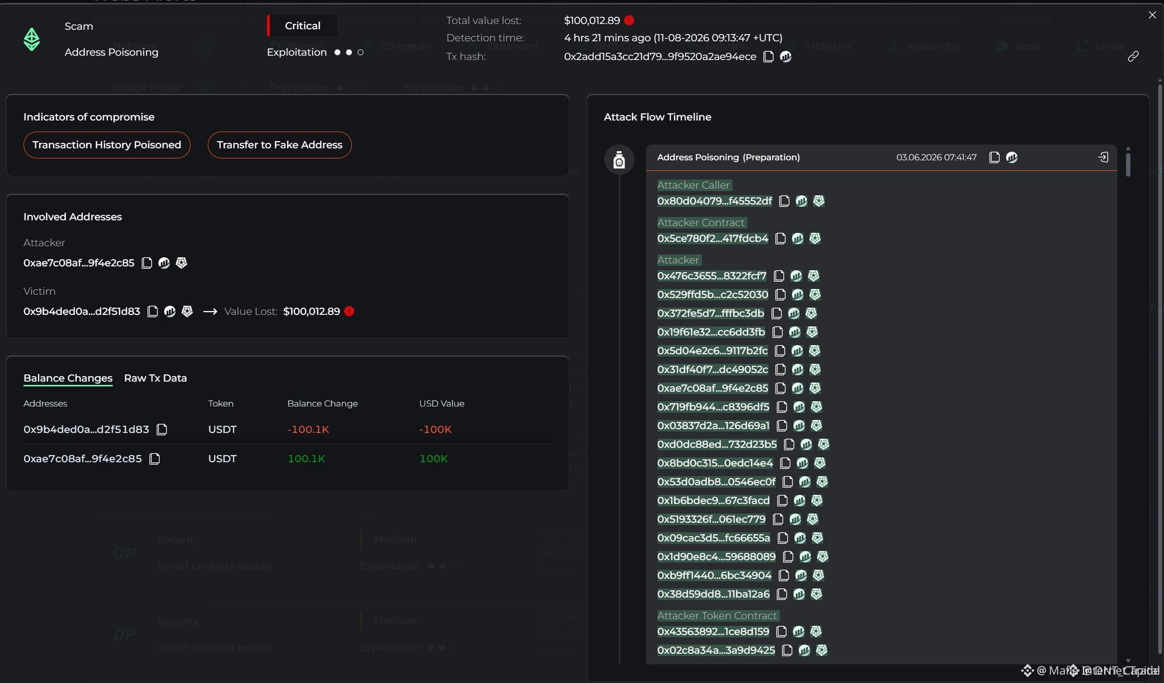The width and height of the screenshot is (1164, 683).
Task: Copy attacker address 0xd0dc88ed
Action: point(789,444)
